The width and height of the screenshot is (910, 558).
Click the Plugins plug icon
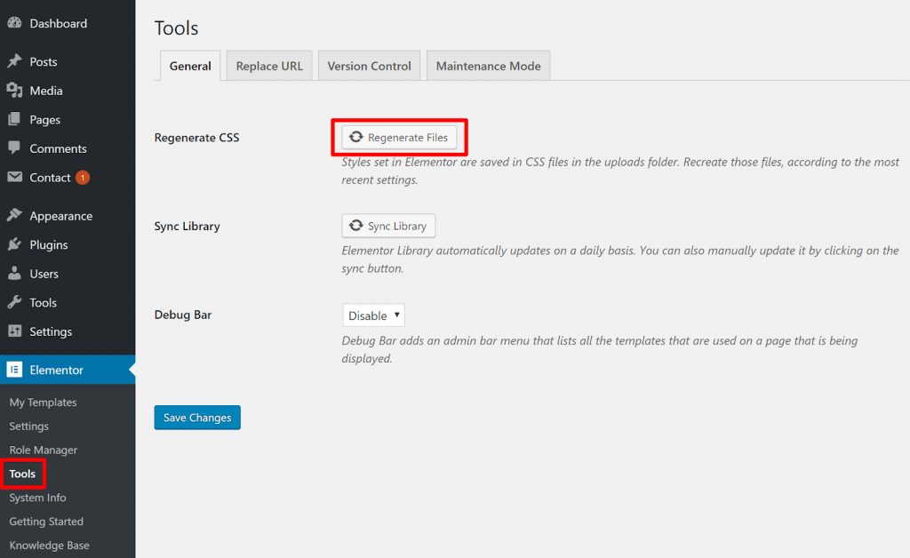pyautogui.click(x=14, y=245)
